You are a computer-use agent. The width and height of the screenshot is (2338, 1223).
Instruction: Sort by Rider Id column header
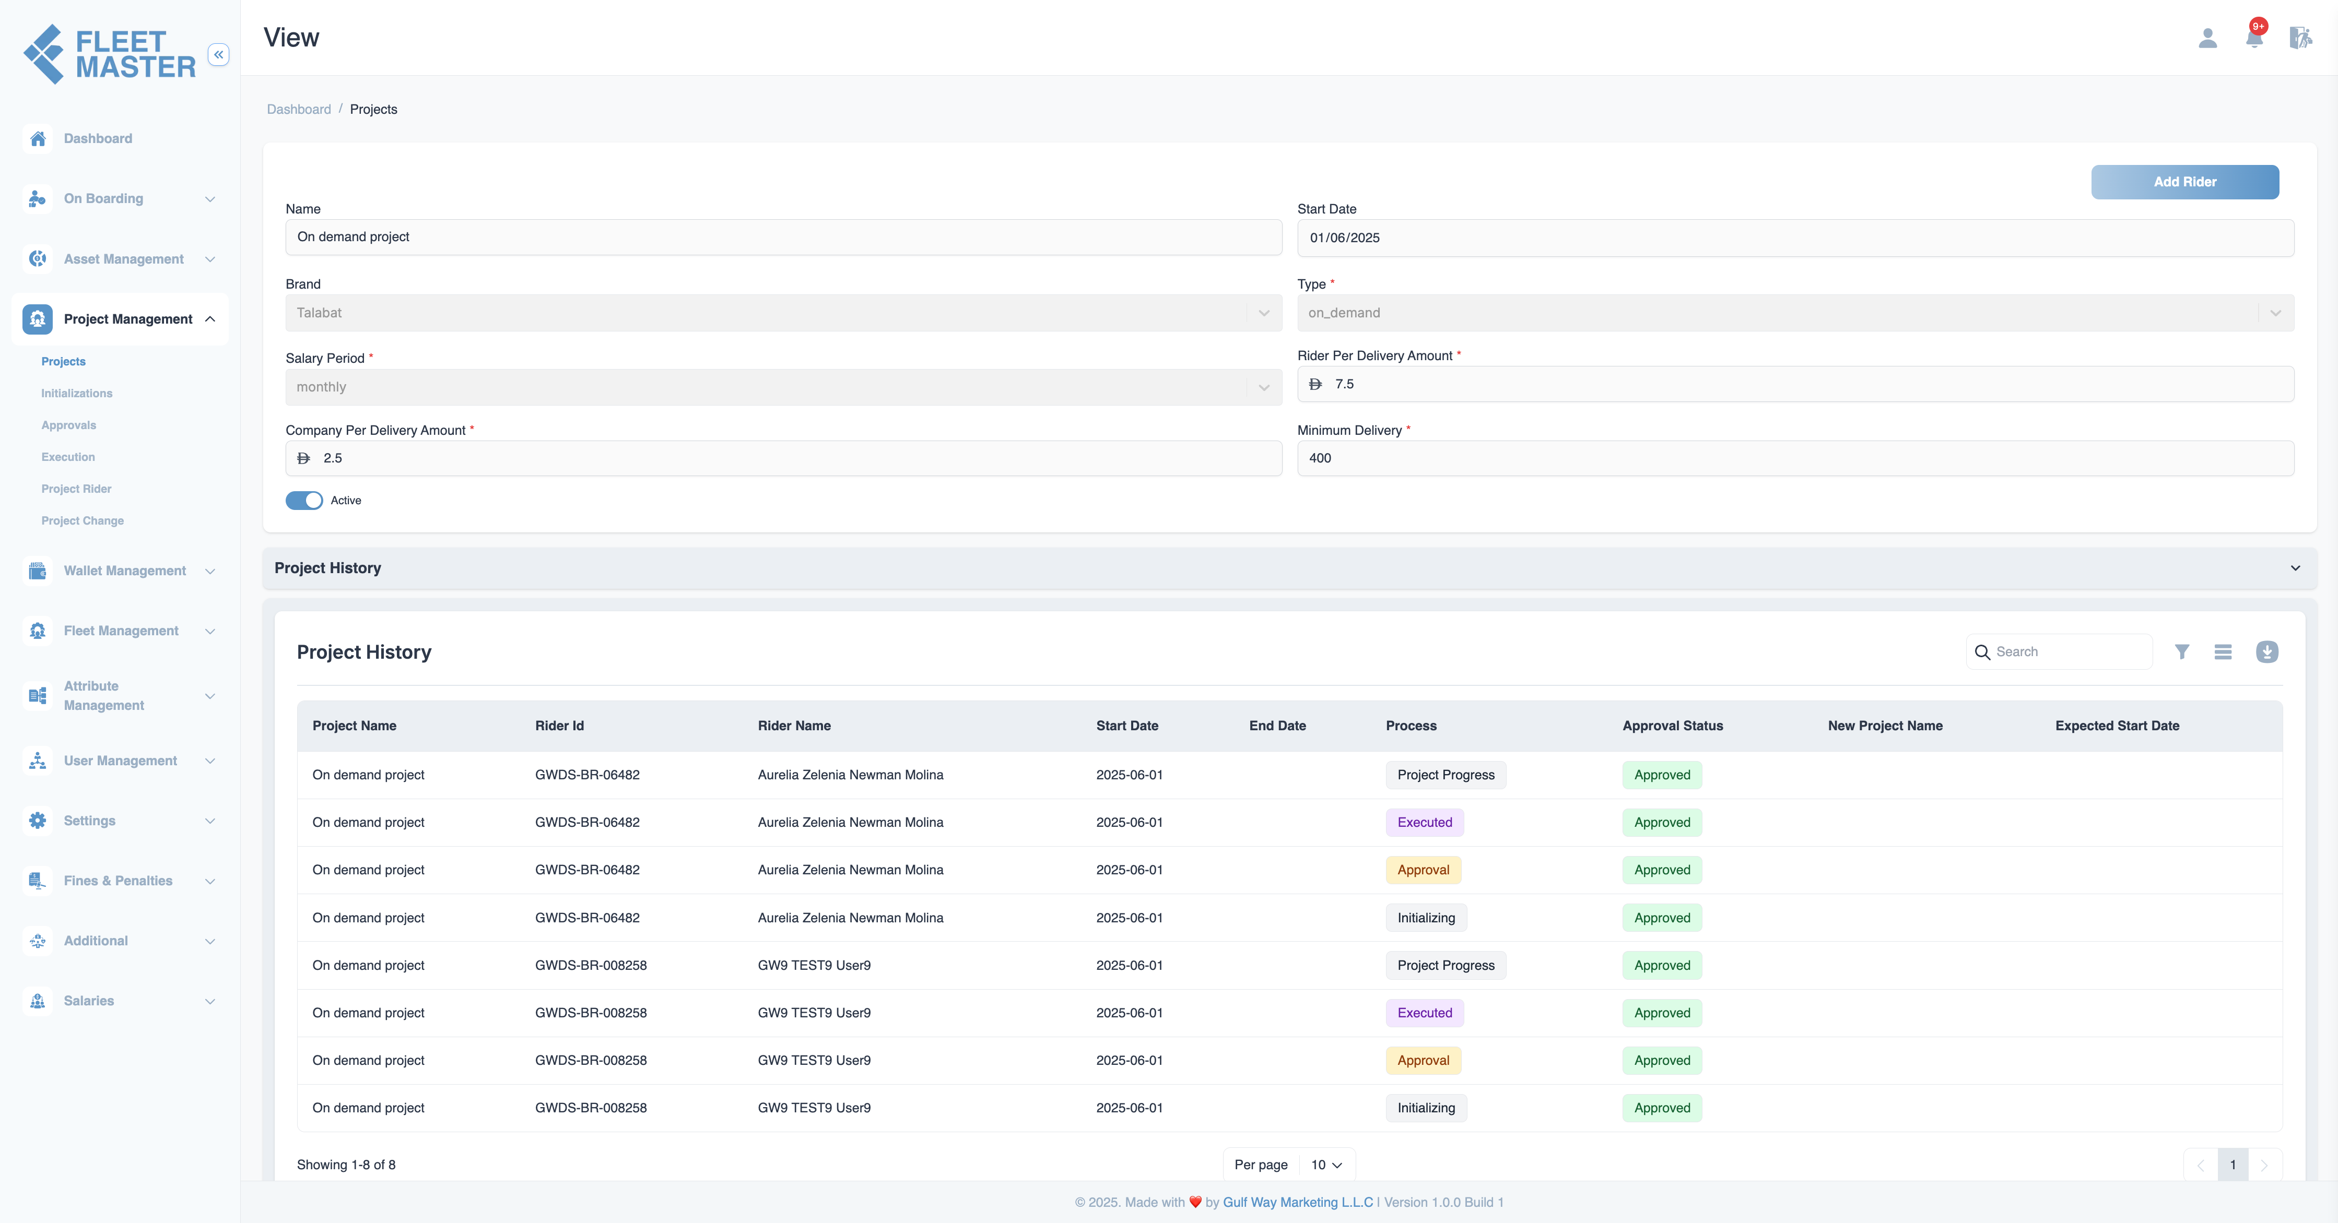[559, 726]
